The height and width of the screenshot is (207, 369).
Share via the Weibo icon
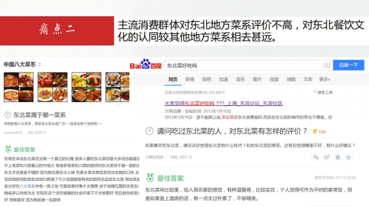point(327,157)
